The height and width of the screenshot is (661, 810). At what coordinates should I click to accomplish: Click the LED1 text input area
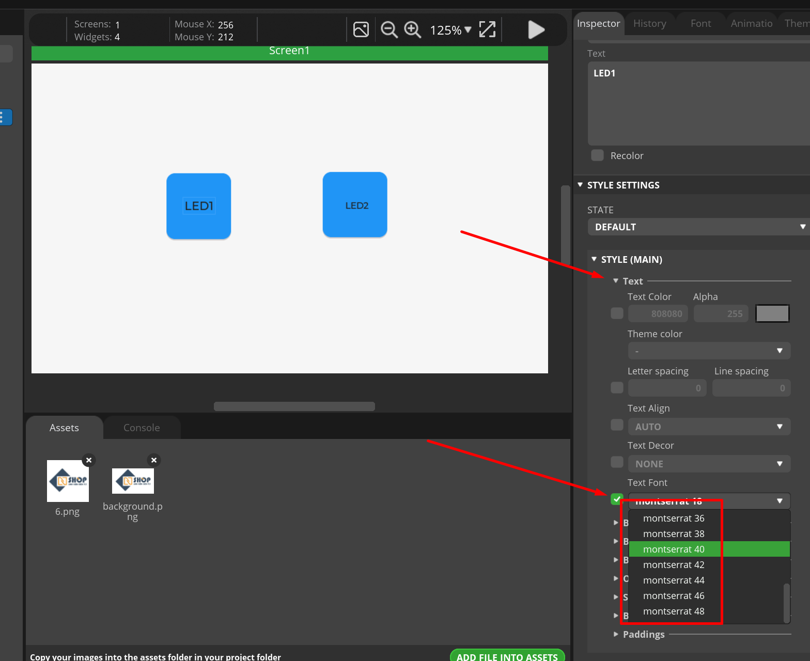698,103
